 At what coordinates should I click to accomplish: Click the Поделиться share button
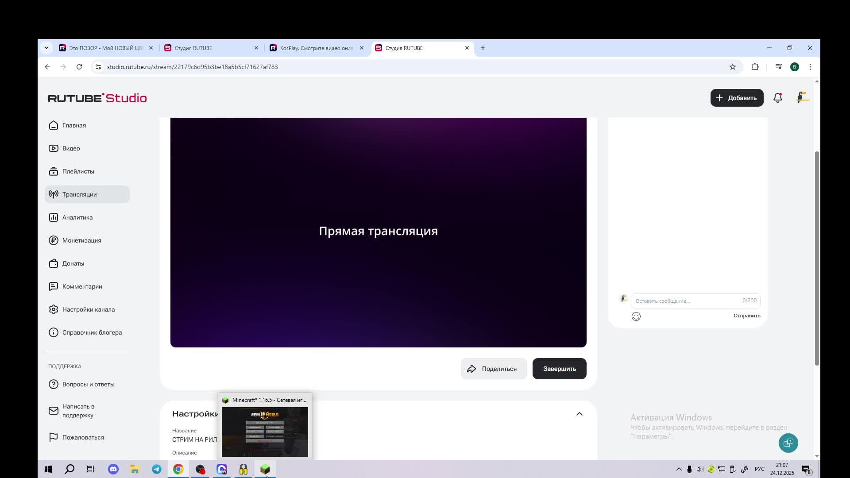(494, 368)
